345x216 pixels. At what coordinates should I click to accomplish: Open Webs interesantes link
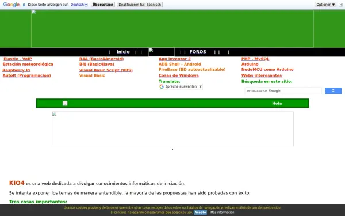click(x=262, y=75)
